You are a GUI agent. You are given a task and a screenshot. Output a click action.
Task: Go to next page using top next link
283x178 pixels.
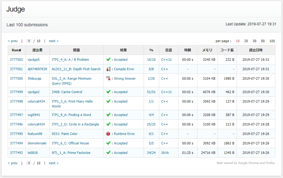[x=53, y=41]
